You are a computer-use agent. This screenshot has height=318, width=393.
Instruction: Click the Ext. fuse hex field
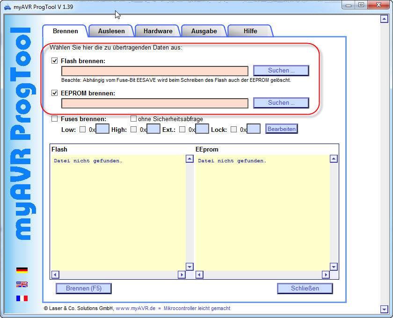[x=202, y=129]
